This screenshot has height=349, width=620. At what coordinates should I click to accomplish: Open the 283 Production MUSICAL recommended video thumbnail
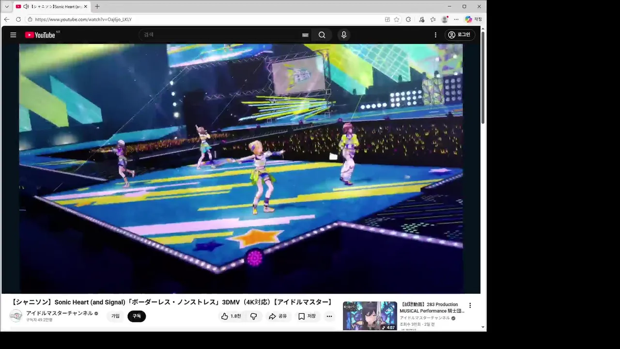pyautogui.click(x=370, y=316)
